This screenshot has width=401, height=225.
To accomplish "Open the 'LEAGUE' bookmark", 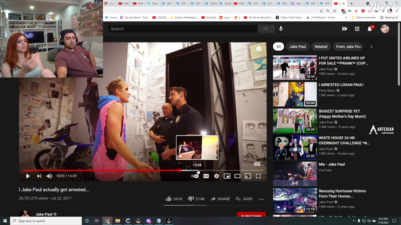I will 159,17.
